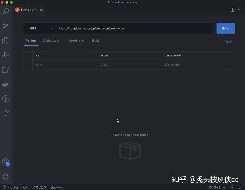The height and width of the screenshot is (190, 245).
Task: Click the Description parameter input
Action: click(194, 65)
